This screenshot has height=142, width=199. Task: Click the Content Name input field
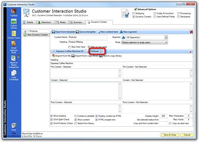[x=88, y=38]
